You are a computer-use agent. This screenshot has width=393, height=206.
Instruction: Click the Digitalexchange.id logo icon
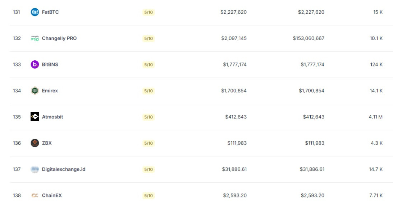(x=35, y=169)
